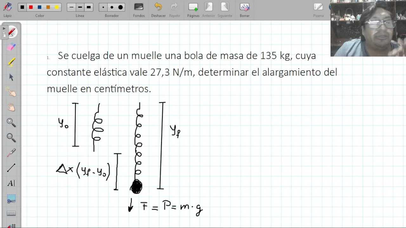Pick the orange color swatch
The height and width of the screenshot is (228, 406).
pyautogui.click(x=48, y=7)
